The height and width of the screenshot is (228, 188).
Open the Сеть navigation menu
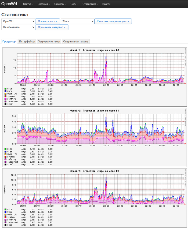74,4
